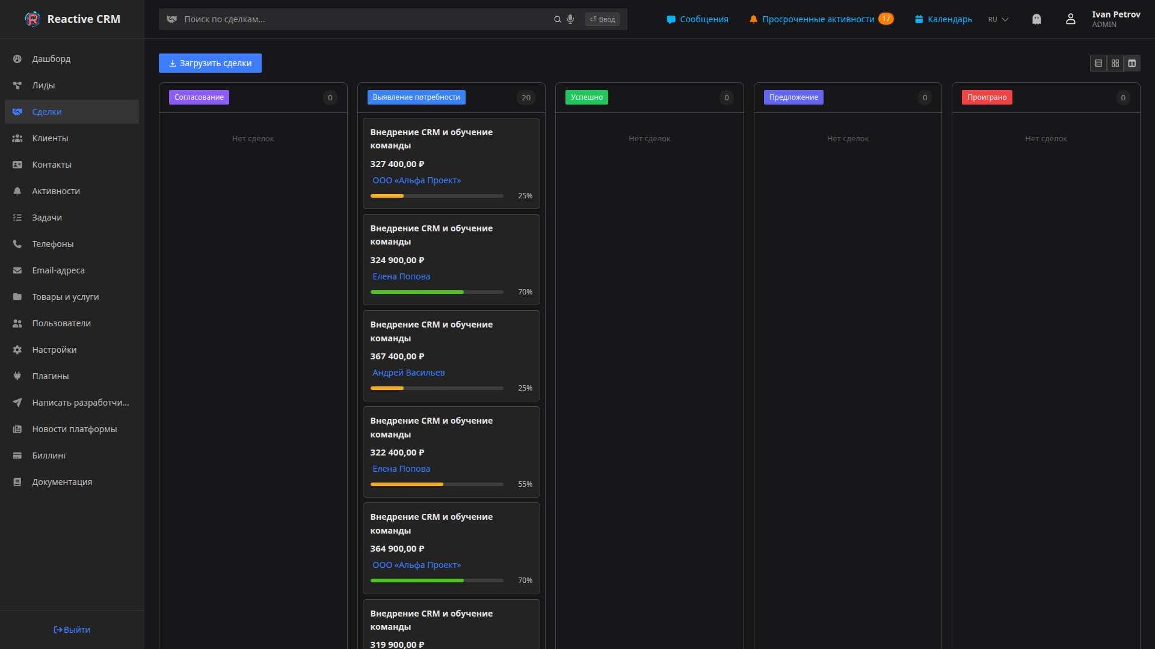Click the Плагины plug icon
The width and height of the screenshot is (1155, 649).
point(17,376)
